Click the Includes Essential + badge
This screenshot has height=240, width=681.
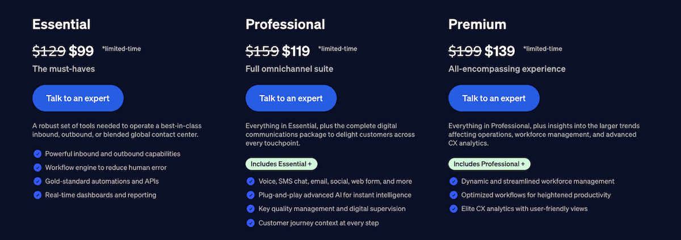[281, 164]
